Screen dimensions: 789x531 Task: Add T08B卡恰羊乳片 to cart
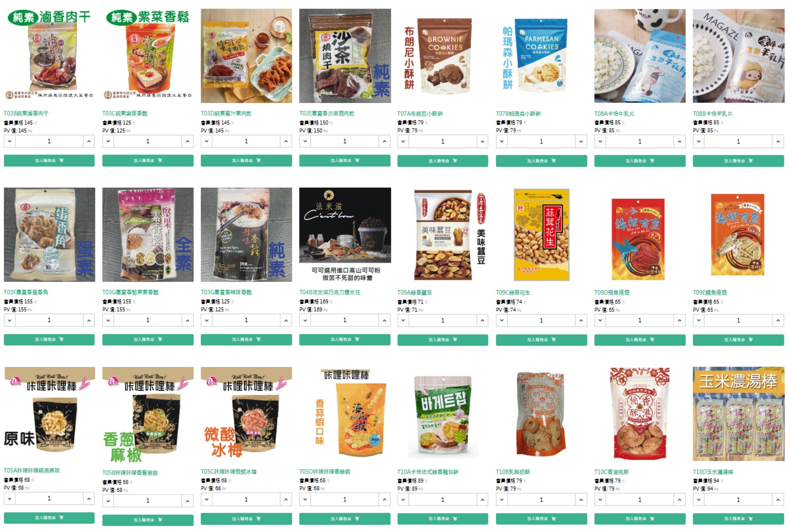[738, 161]
